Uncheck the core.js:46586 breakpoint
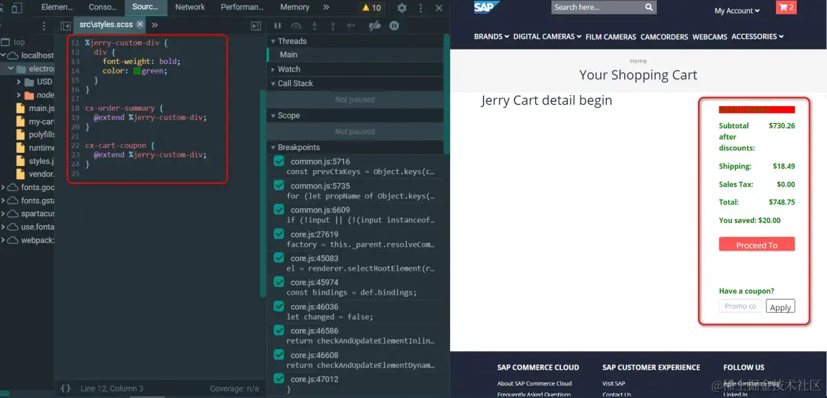 coord(278,331)
